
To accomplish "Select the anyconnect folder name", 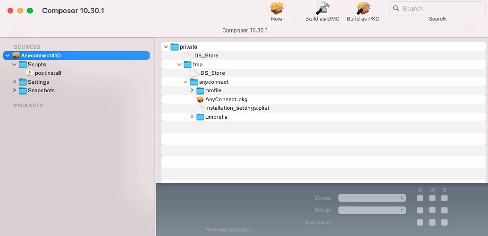I will coord(214,82).
